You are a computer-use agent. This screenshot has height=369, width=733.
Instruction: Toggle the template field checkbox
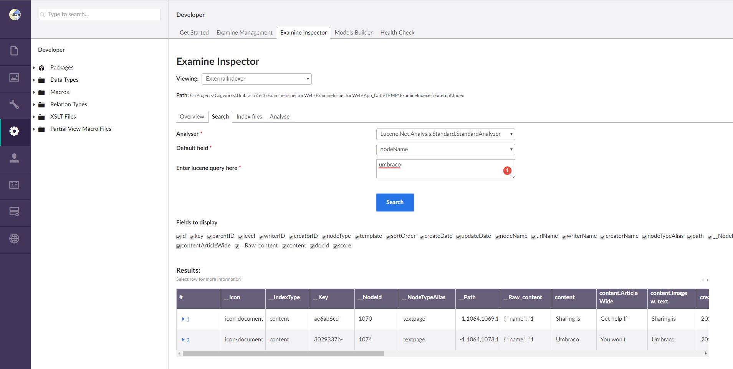357,237
